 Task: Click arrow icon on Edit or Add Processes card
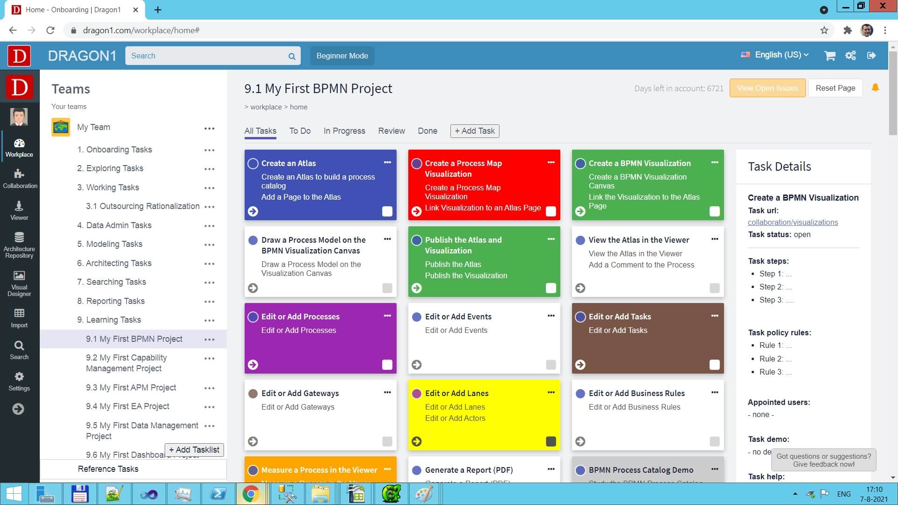(253, 365)
